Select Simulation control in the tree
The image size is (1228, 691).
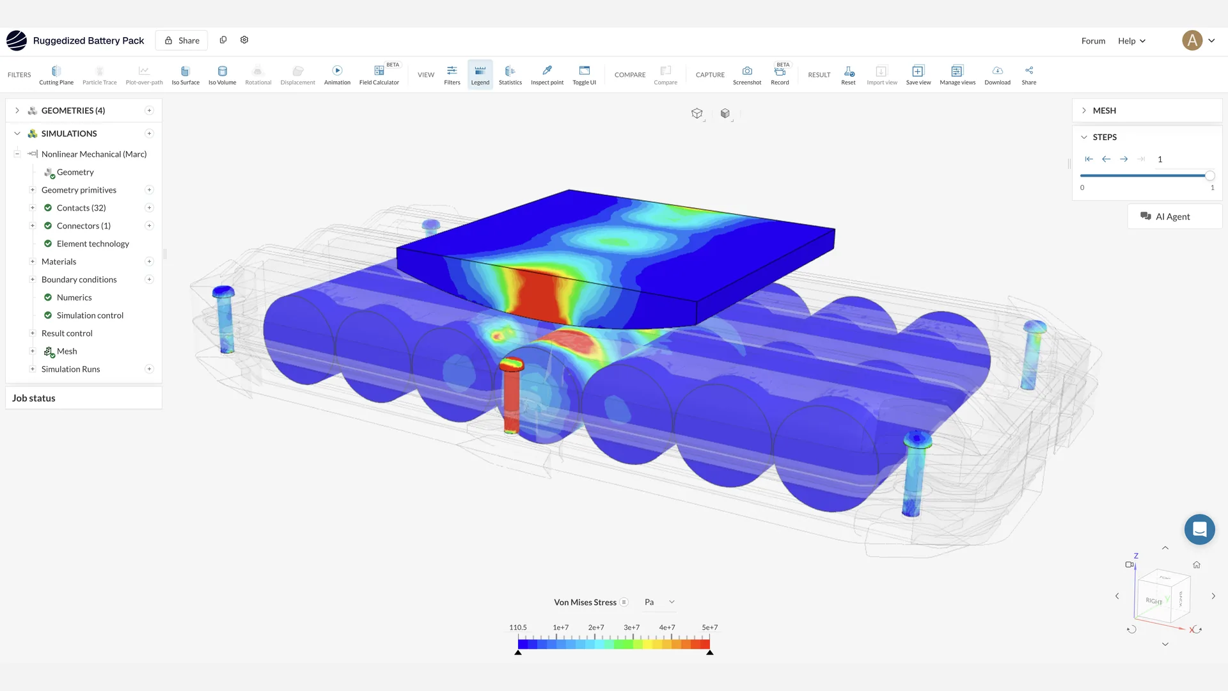(90, 315)
